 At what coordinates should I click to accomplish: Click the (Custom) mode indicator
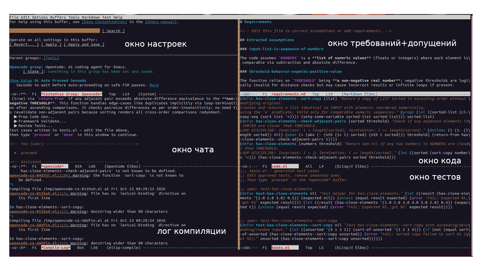tap(147, 94)
